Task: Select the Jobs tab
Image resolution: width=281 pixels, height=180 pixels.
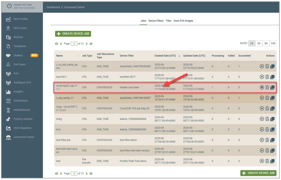Action: coord(143,21)
